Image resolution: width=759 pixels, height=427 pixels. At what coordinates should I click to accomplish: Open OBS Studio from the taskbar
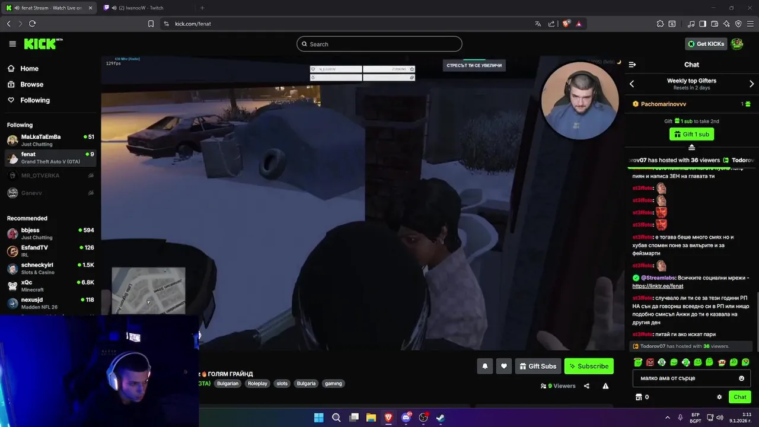[423, 418]
